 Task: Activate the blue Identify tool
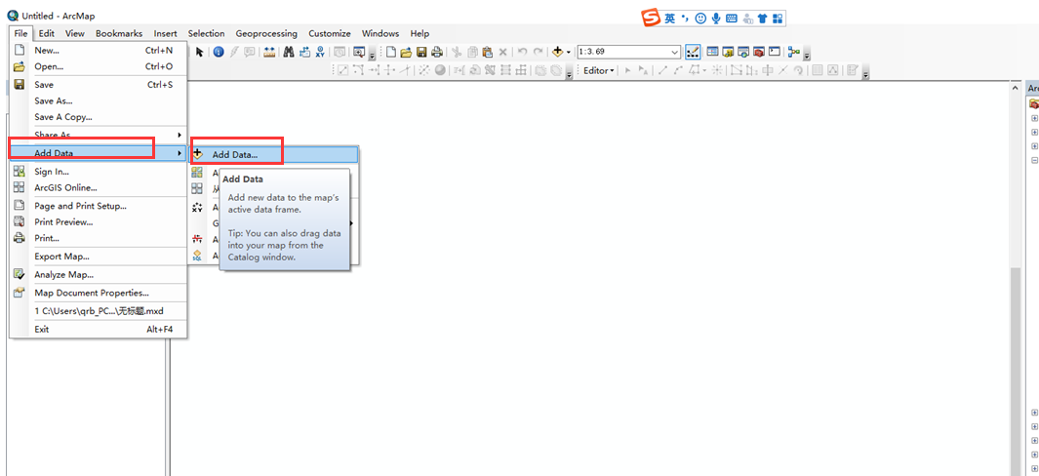(x=218, y=52)
